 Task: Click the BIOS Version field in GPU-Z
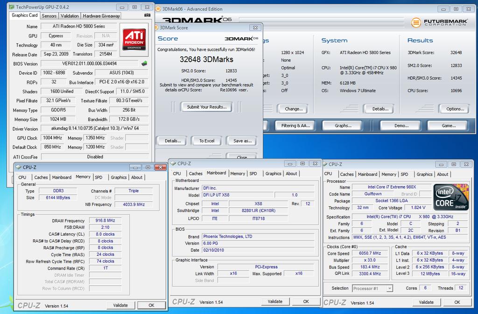(x=90, y=63)
